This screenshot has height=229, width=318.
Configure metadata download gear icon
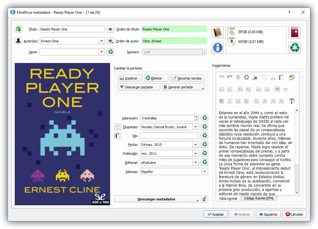coord(204,199)
